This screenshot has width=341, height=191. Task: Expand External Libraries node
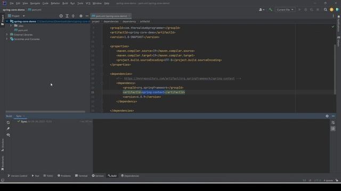(7, 34)
